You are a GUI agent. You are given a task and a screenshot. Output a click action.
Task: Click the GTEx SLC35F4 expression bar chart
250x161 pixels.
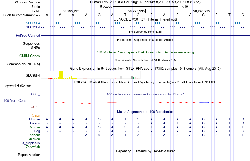[91, 75]
